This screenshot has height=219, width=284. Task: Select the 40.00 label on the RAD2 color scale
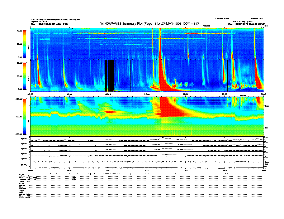[19, 31]
